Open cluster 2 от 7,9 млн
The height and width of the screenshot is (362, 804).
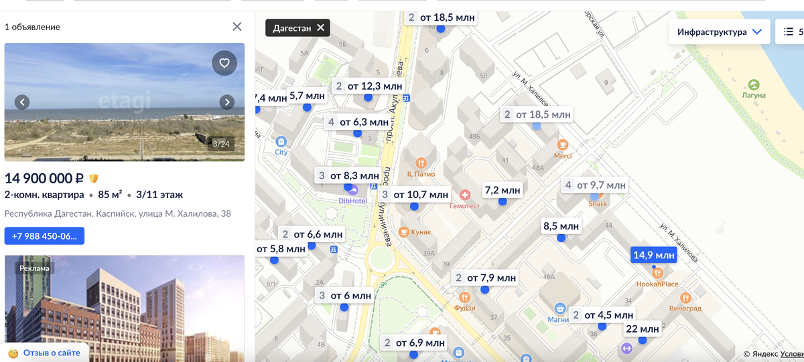click(484, 278)
